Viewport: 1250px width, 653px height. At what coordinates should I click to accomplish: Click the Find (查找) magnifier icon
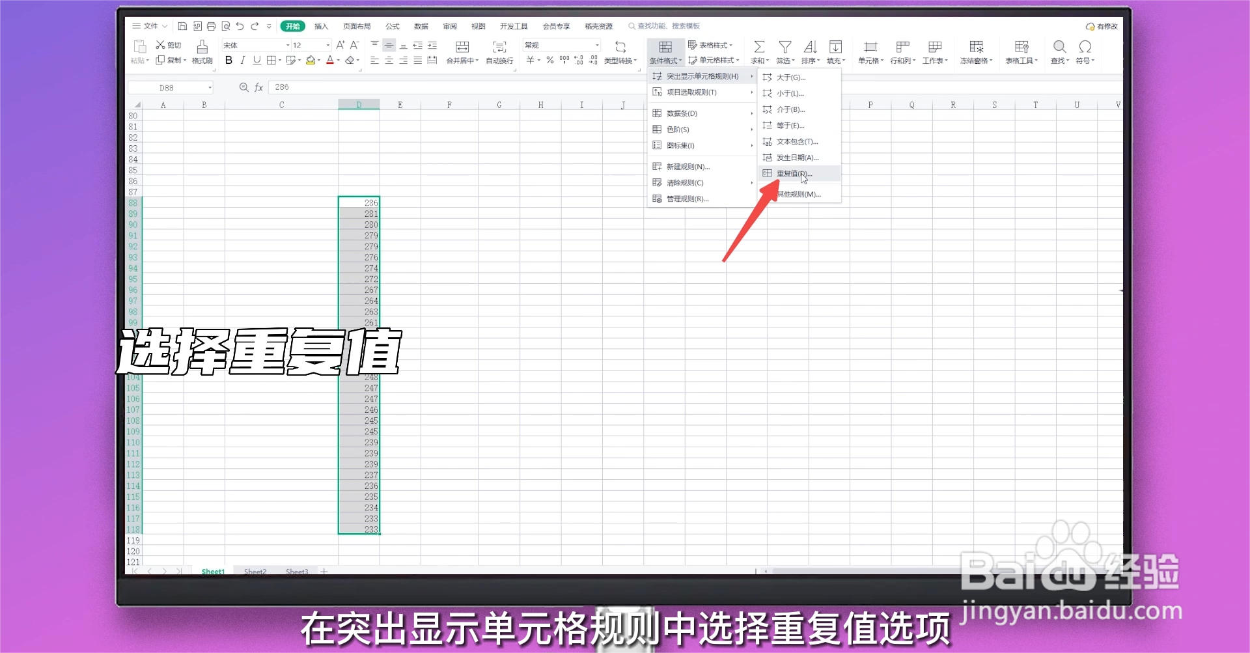[1059, 47]
